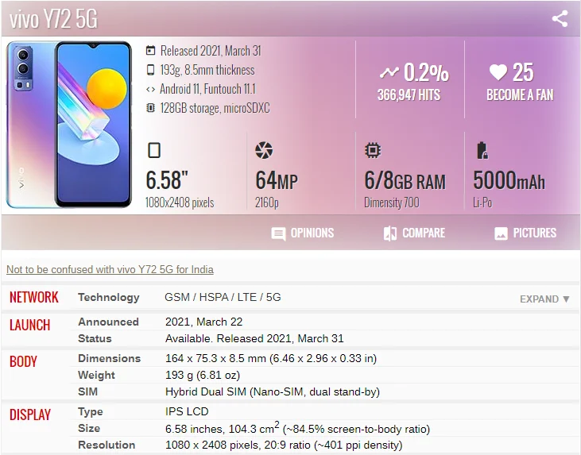This screenshot has height=455, width=581.
Task: Click the popularity trend icon beside 0.2%
Action: (389, 72)
